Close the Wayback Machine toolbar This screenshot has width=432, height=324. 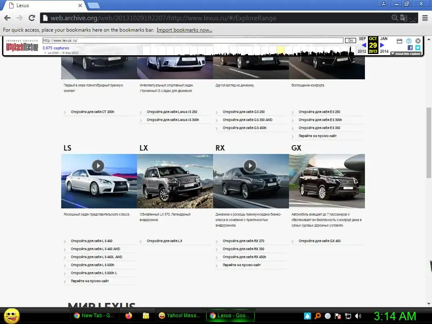(x=418, y=41)
